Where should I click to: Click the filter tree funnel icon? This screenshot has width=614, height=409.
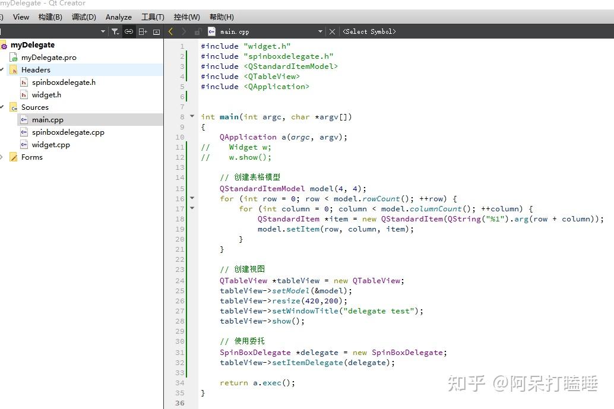click(115, 31)
